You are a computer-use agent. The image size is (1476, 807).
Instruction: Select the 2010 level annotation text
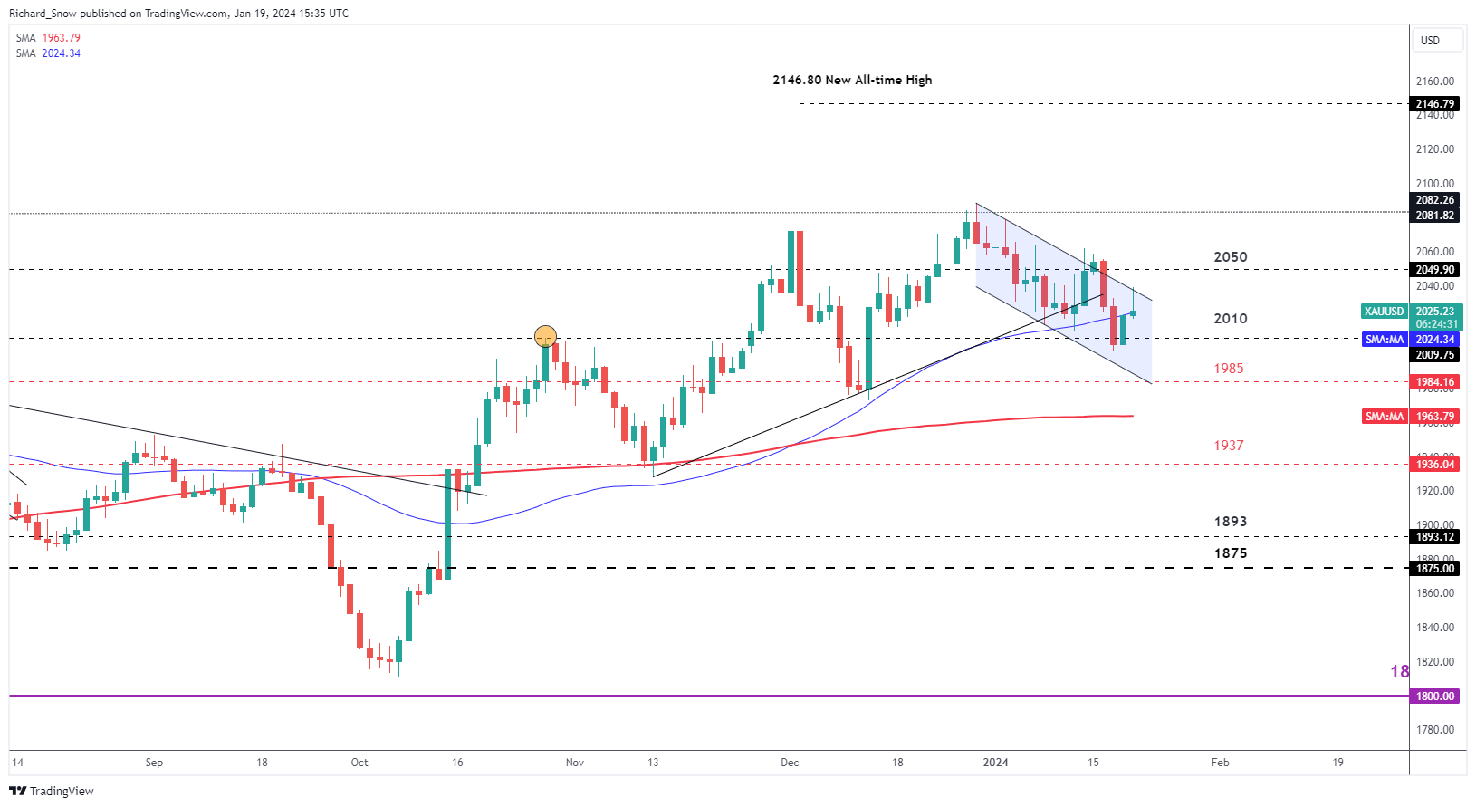[x=1230, y=319]
